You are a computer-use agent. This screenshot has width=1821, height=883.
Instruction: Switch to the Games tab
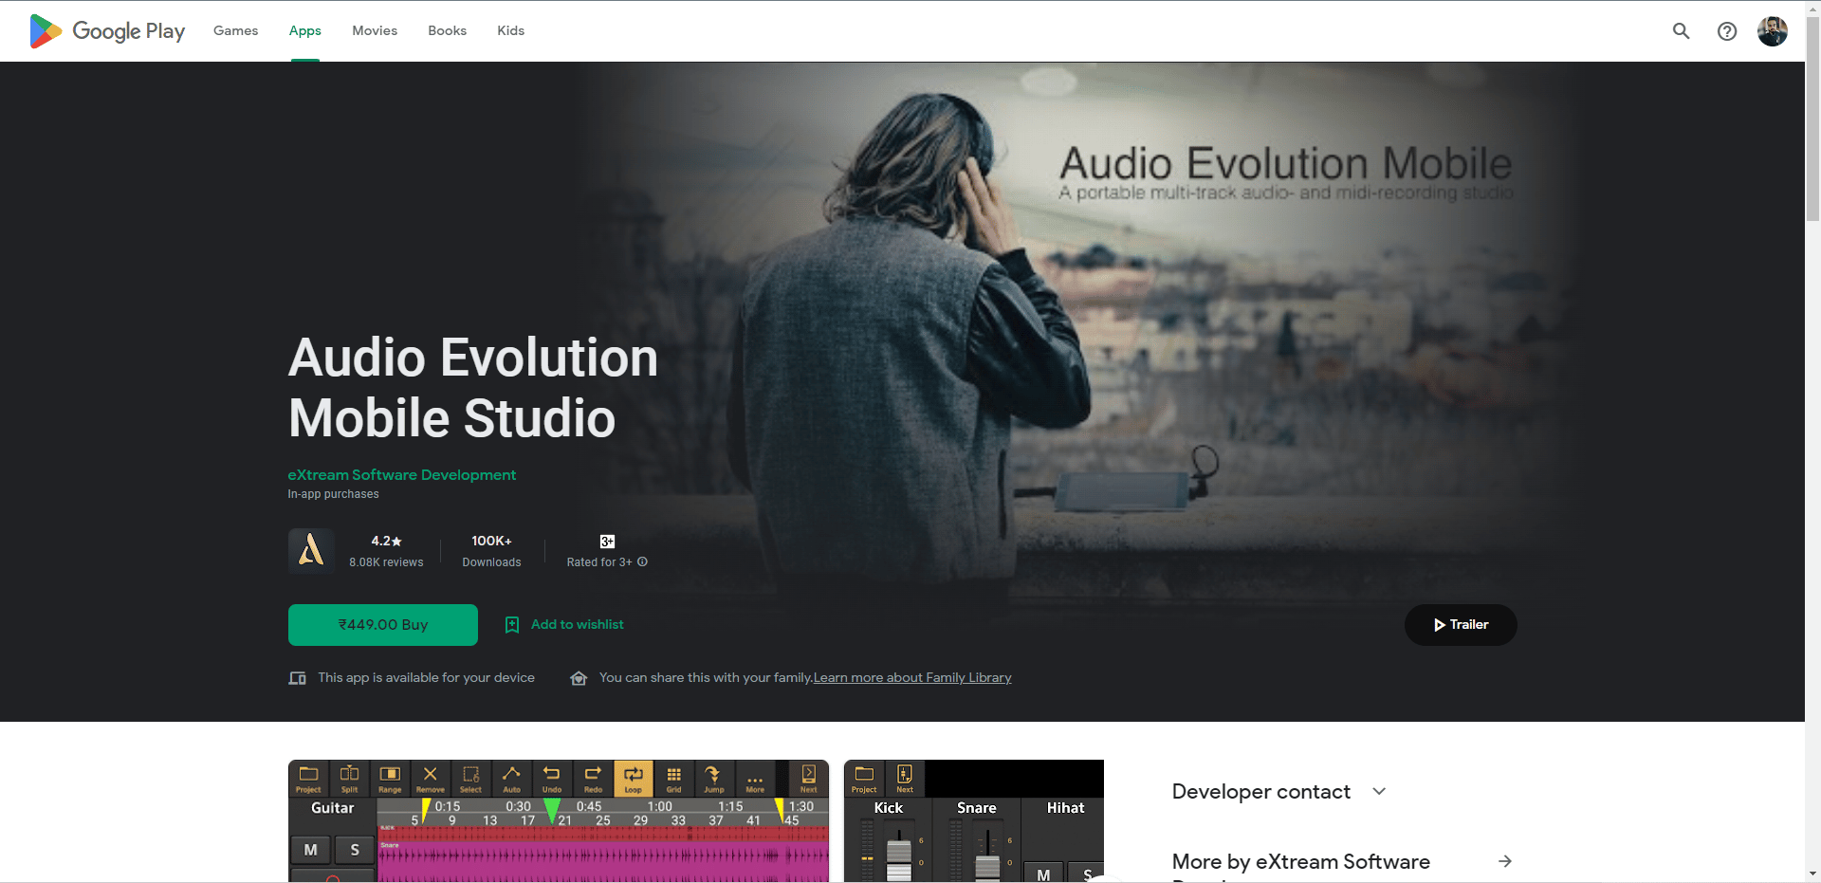click(x=235, y=31)
